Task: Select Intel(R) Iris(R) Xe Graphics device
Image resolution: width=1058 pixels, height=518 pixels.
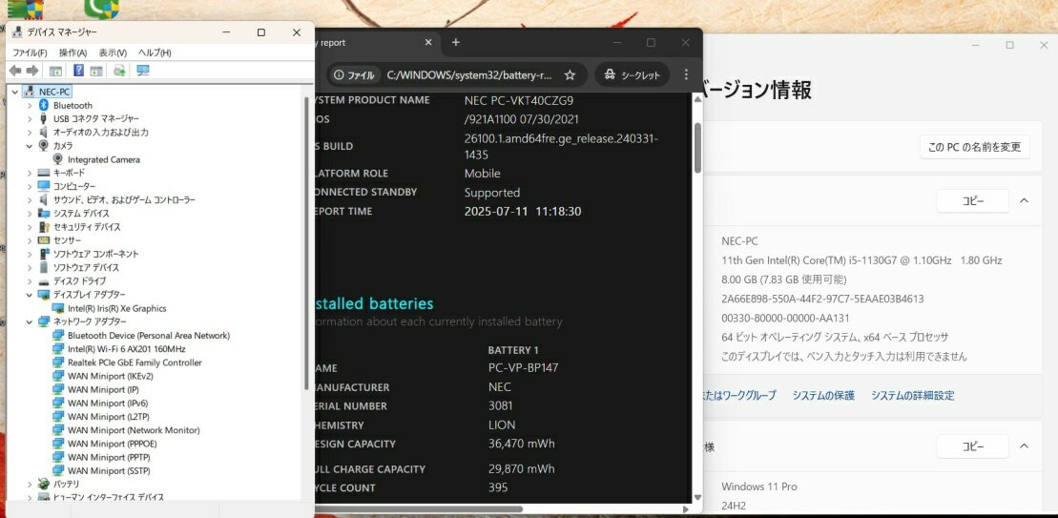Action: [116, 308]
